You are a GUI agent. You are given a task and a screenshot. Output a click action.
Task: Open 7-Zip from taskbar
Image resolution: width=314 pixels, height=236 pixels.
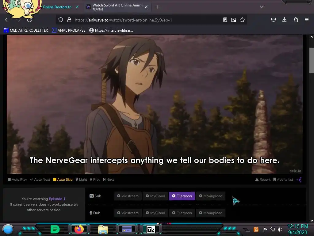coord(151,229)
